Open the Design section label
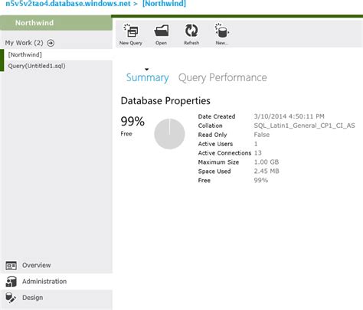 [33, 298]
